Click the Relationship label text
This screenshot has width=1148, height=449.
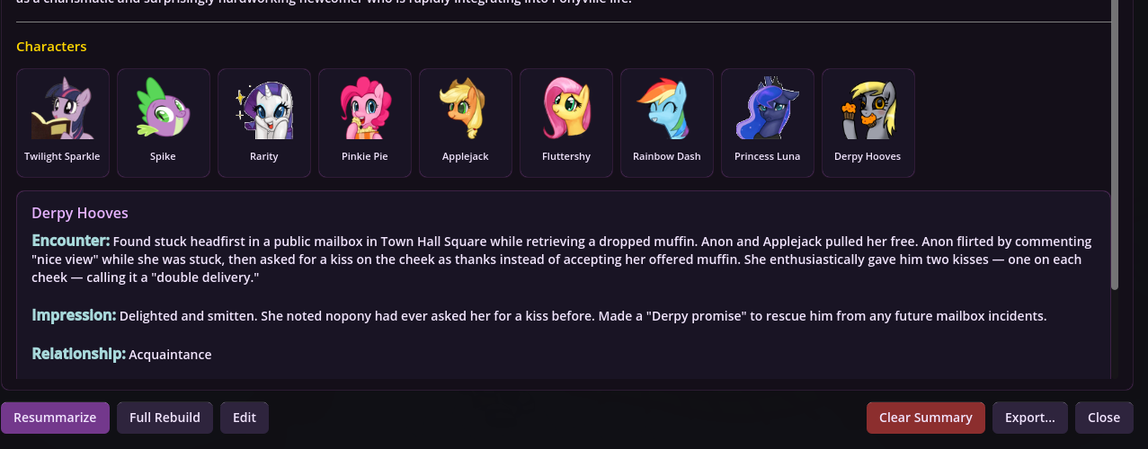[78, 354]
